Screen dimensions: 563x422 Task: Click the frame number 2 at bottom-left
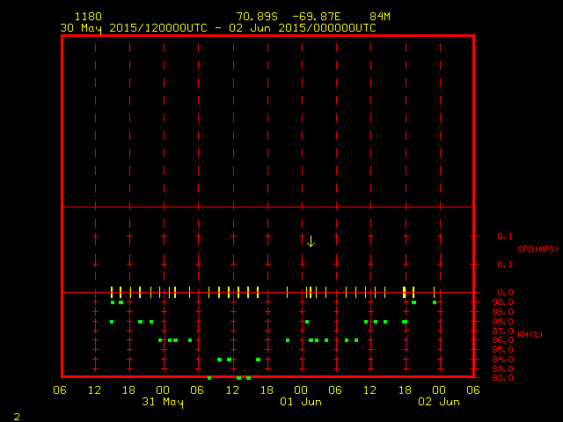point(16,416)
